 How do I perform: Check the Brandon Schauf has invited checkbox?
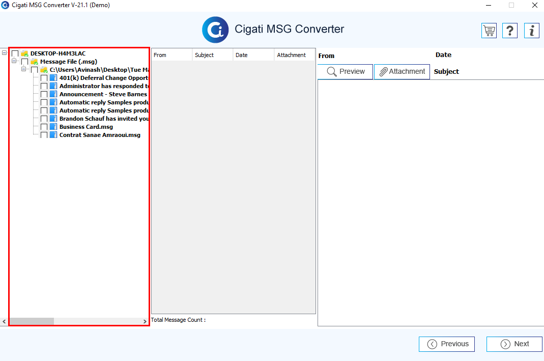click(44, 119)
